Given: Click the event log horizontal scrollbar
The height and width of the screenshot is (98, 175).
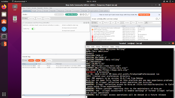Looking at the screenshot, I should coord(47,95).
